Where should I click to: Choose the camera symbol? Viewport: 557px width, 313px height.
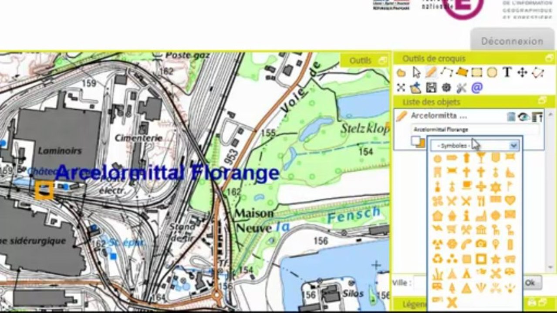coord(481,244)
